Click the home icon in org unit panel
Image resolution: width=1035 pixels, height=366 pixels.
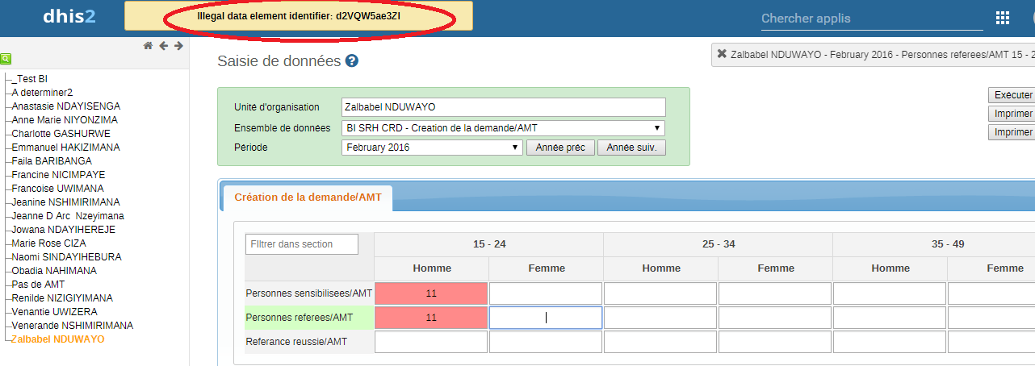(149, 46)
